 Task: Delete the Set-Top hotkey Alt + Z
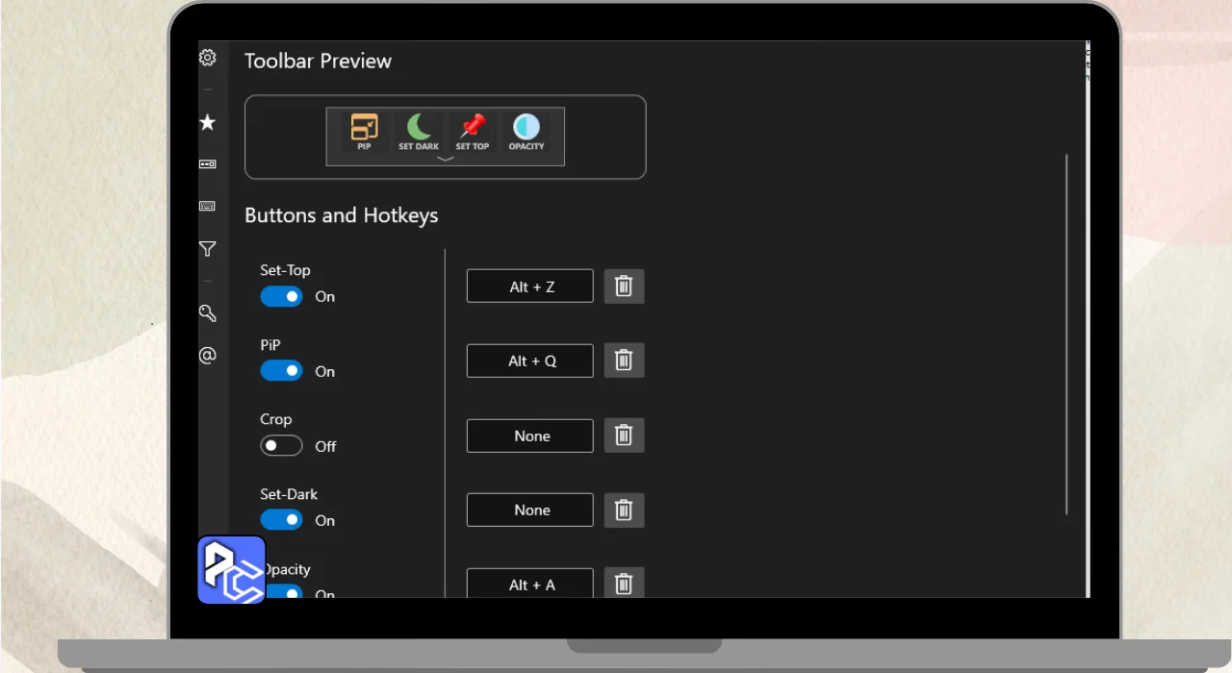pos(624,287)
